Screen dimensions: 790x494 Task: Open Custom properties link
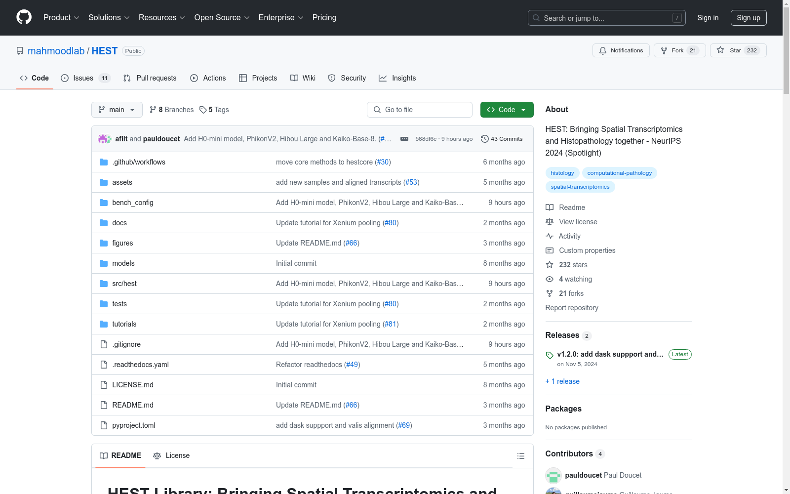pos(581,250)
